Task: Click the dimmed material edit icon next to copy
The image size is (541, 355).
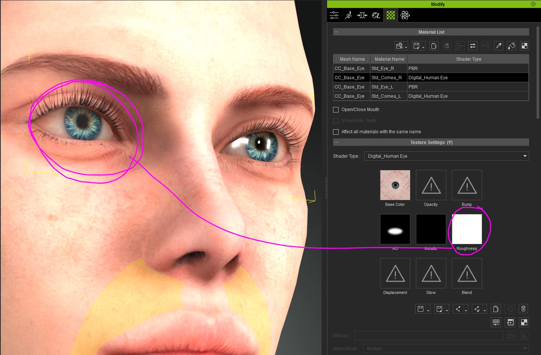Action: click(x=447, y=46)
